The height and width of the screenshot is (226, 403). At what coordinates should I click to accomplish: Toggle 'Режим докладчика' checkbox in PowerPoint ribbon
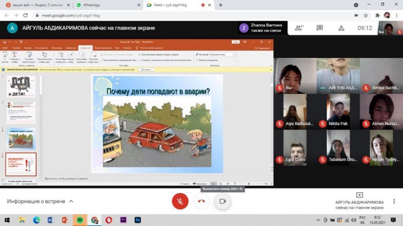tap(197, 60)
